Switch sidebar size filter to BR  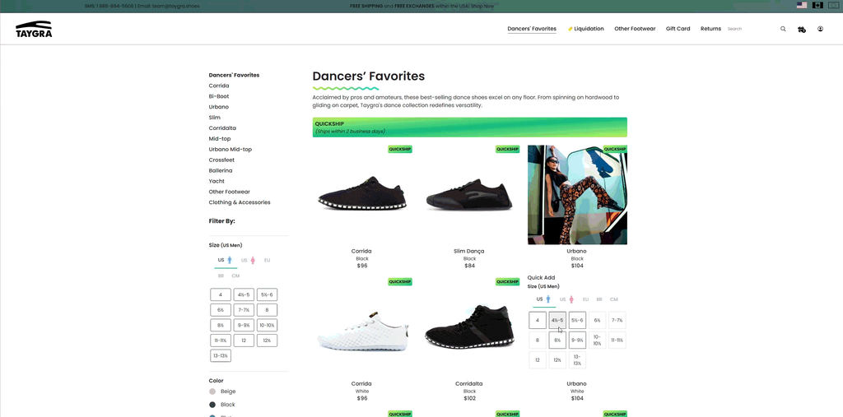point(221,276)
